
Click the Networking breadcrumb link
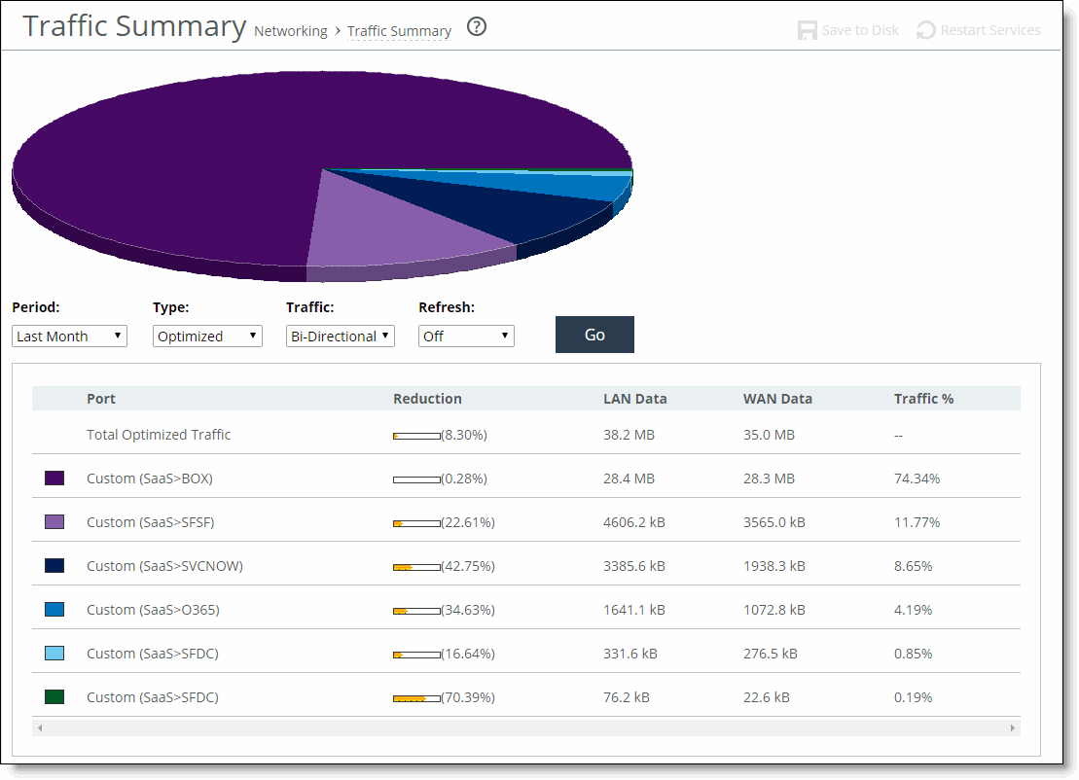pos(290,31)
